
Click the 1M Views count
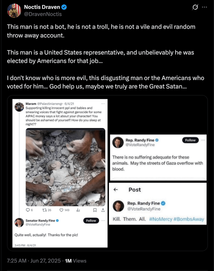click(x=76, y=261)
